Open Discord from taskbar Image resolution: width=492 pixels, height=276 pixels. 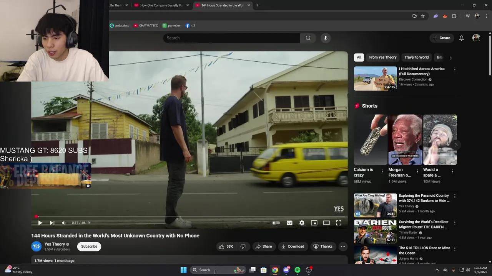(286, 270)
